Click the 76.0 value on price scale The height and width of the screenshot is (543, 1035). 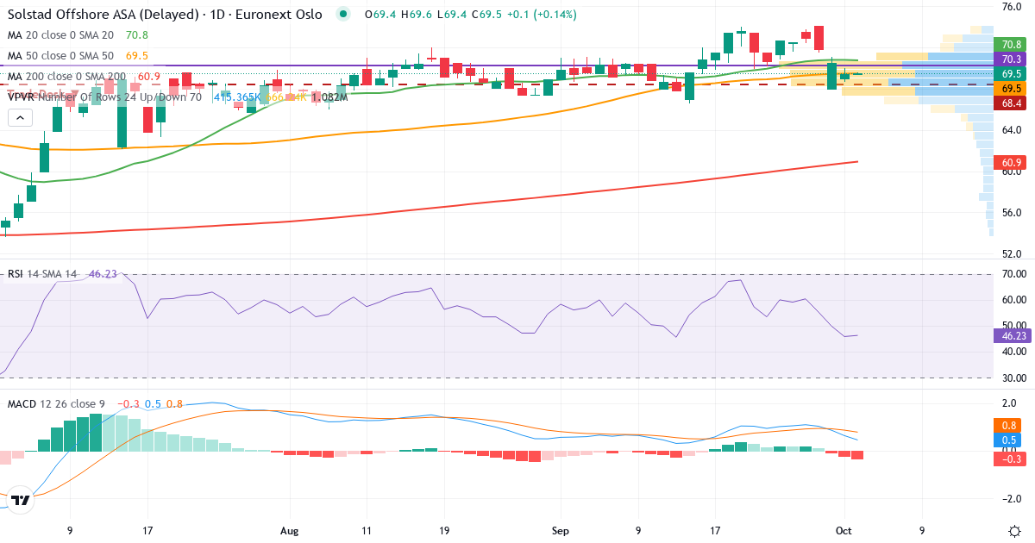[x=1013, y=6]
